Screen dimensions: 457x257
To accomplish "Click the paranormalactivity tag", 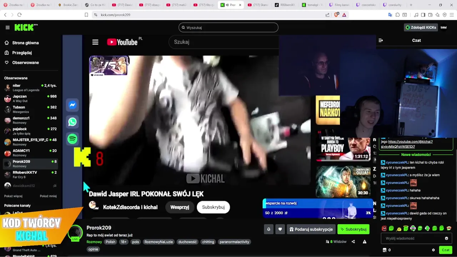I will [234, 242].
